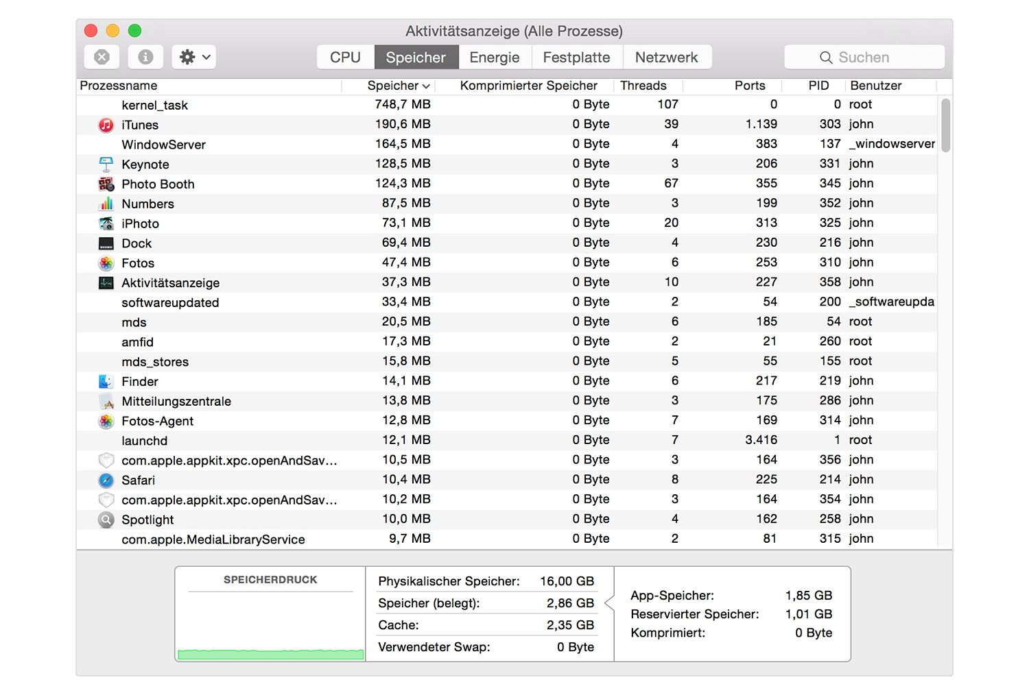Viewport: 1029px width, 695px height.
Task: Select com.apple.MediaLibraryService process
Action: [x=507, y=539]
